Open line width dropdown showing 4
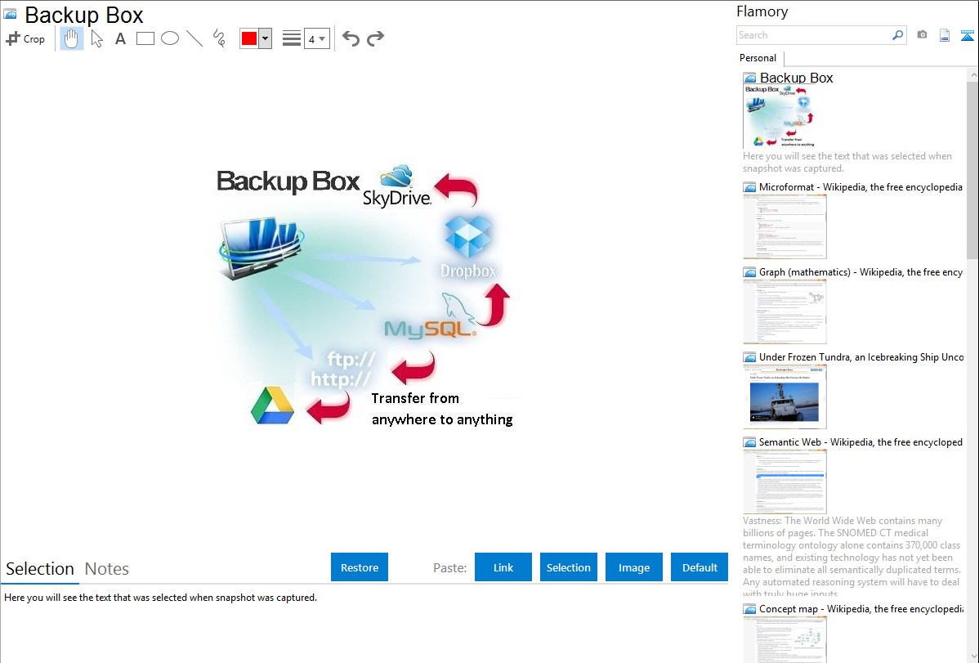Image resolution: width=979 pixels, height=663 pixels. (x=316, y=38)
